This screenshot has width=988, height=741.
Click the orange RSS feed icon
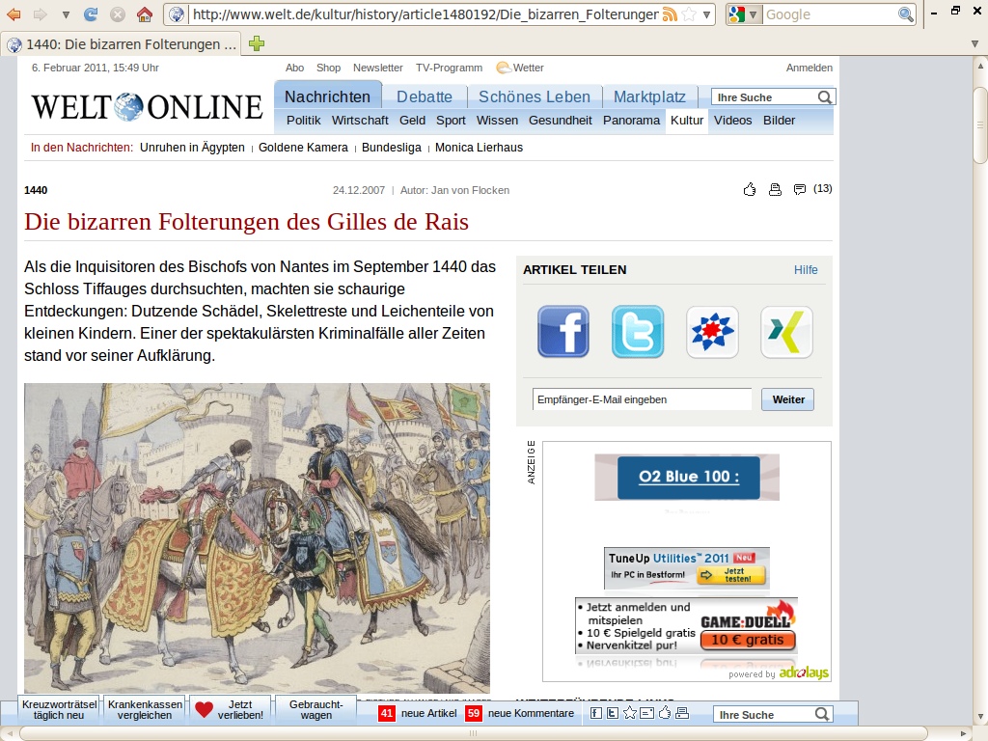tap(670, 14)
